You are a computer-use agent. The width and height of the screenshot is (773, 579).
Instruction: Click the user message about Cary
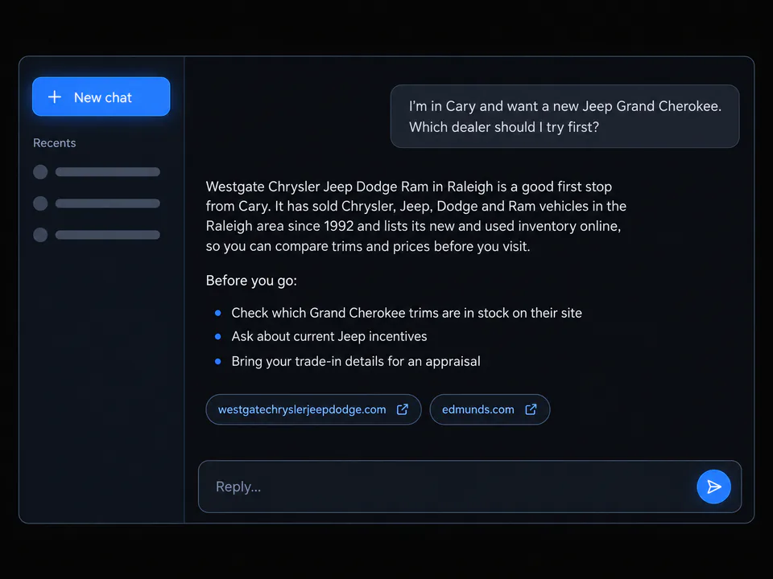click(x=564, y=116)
